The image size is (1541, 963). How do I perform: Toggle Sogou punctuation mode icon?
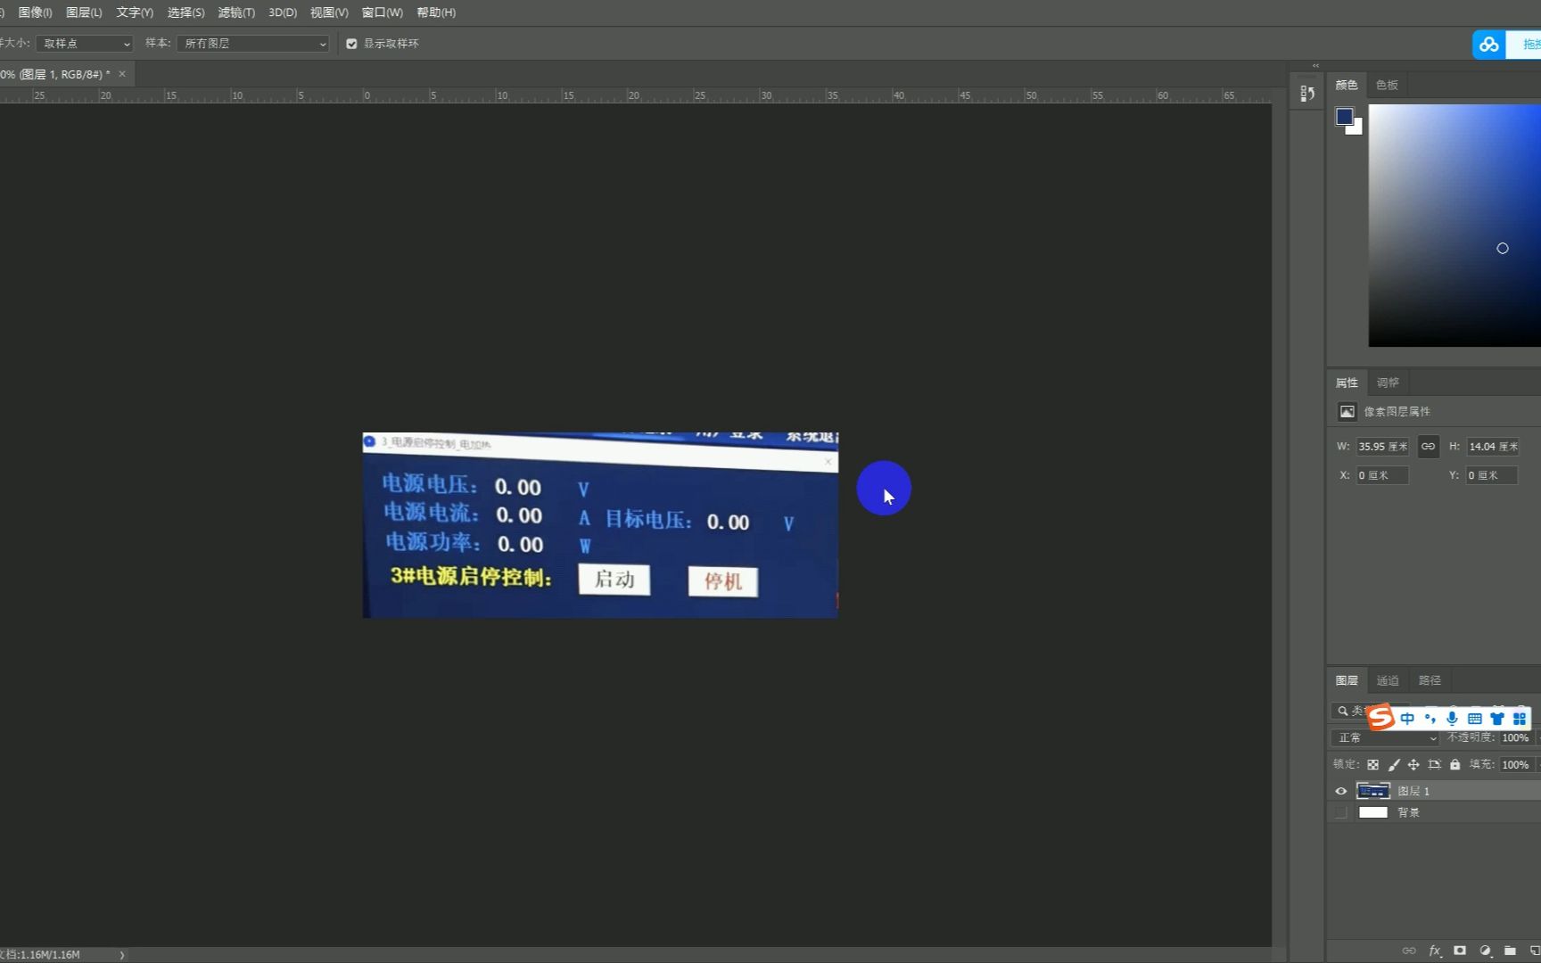tap(1430, 719)
